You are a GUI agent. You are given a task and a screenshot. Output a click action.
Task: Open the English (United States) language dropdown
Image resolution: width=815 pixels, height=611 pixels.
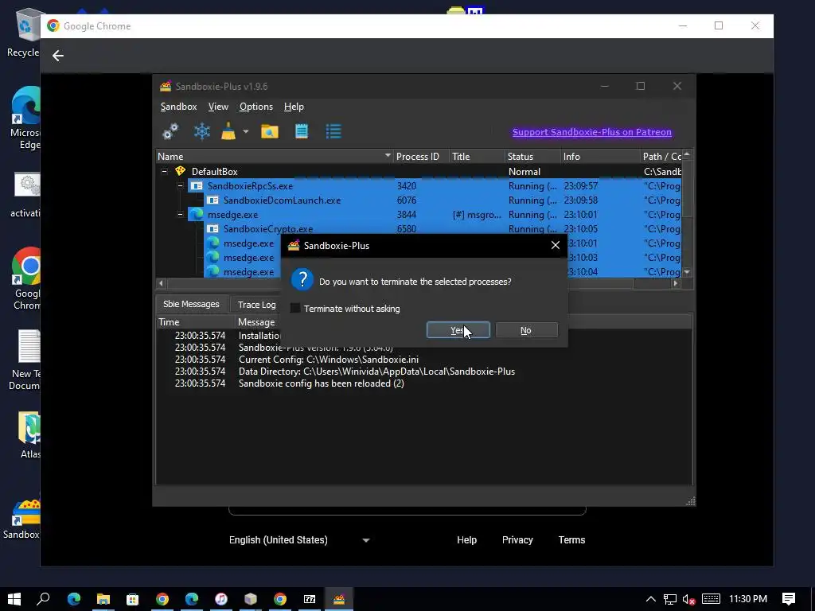(x=299, y=540)
